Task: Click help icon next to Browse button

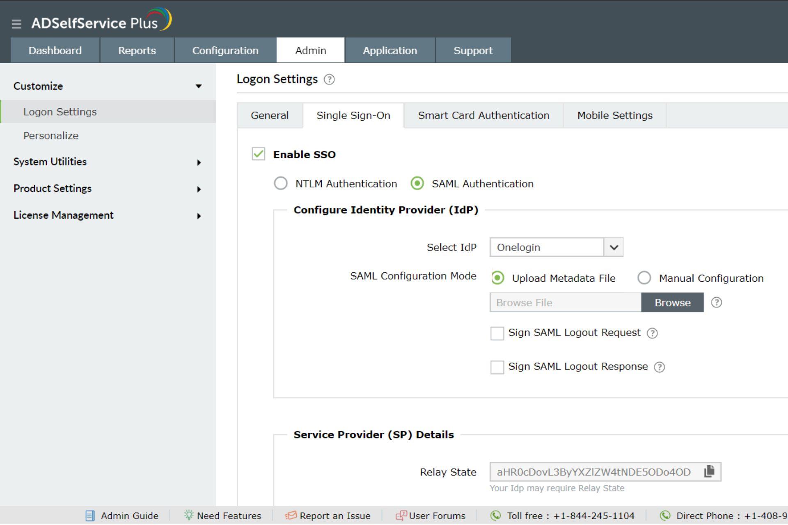Action: tap(716, 302)
